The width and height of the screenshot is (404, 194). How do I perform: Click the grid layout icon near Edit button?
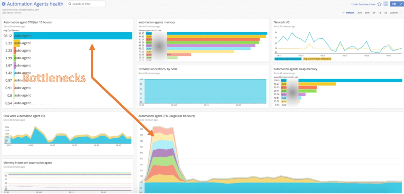[386, 4]
